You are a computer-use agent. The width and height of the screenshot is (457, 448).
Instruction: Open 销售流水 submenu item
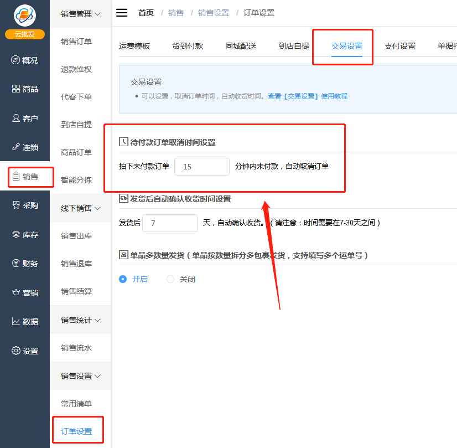[76, 348]
